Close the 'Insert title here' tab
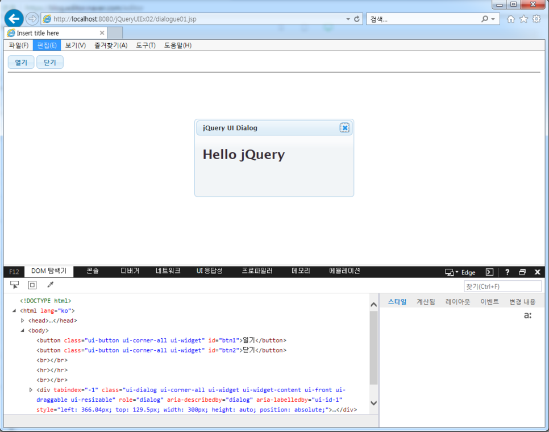Viewport: 549px width, 432px height. [x=102, y=33]
